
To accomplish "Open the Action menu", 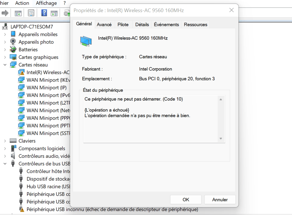I will (22, 3).
